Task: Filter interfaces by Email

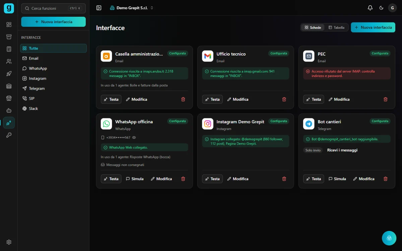Action: pos(53,58)
